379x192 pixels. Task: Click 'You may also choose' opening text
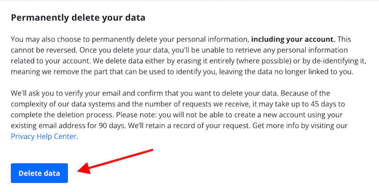pos(44,38)
